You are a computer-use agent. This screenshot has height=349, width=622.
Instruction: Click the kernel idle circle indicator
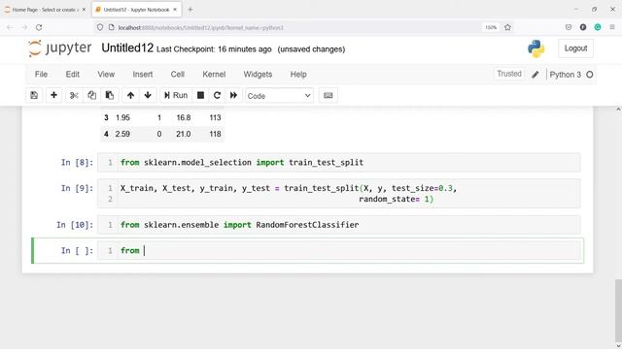coord(590,75)
